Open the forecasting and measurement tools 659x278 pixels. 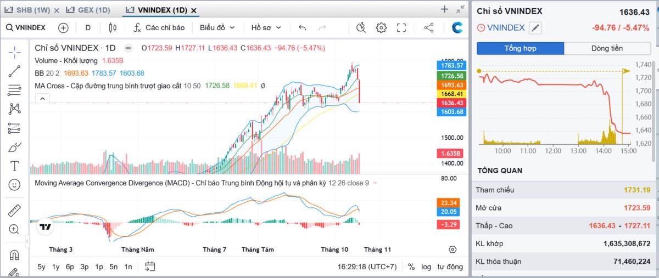tap(15, 128)
